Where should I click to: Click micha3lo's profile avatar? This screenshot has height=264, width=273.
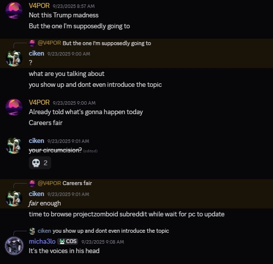tap(14, 246)
